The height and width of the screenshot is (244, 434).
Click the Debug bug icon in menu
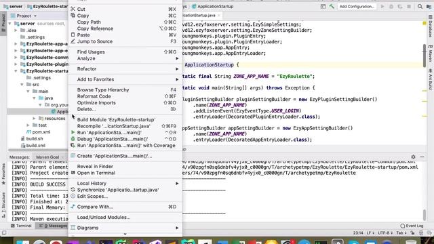pyautogui.click(x=73, y=139)
